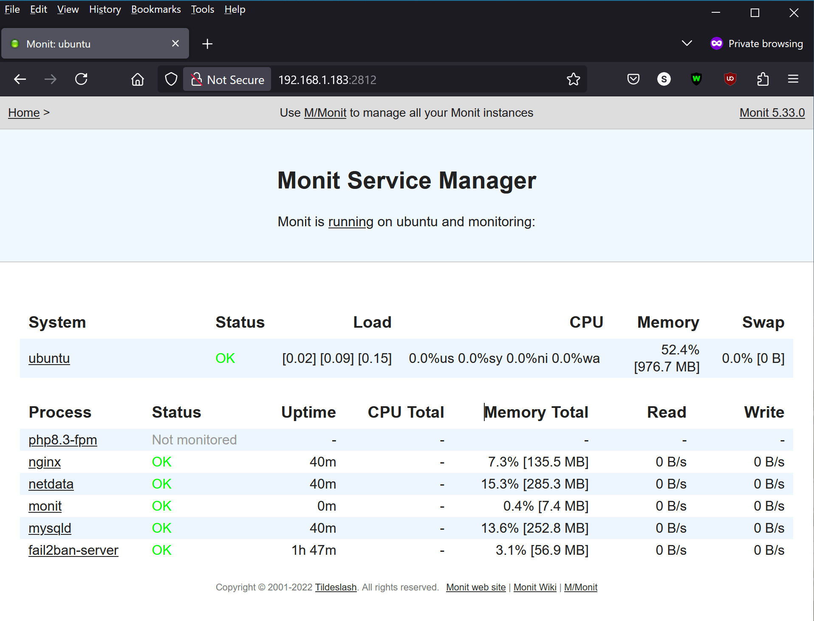Open tracking protection shield icon
Image resolution: width=814 pixels, height=621 pixels.
click(x=171, y=79)
